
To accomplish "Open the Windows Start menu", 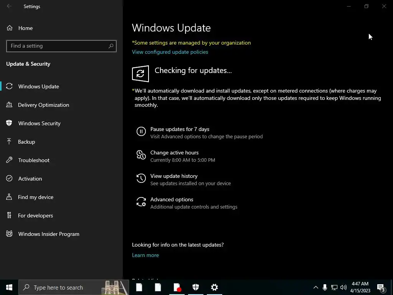I will 9,287.
